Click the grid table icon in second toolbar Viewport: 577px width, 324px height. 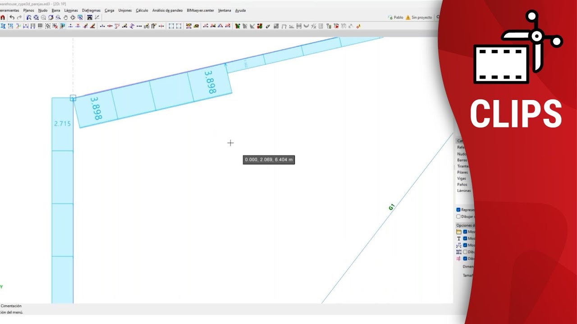pyautogui.click(x=40, y=26)
